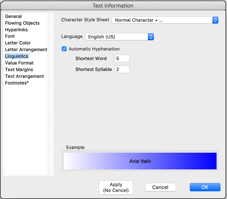Switch to Letter Arrangement section
The width and height of the screenshot is (227, 199).
click(26, 50)
